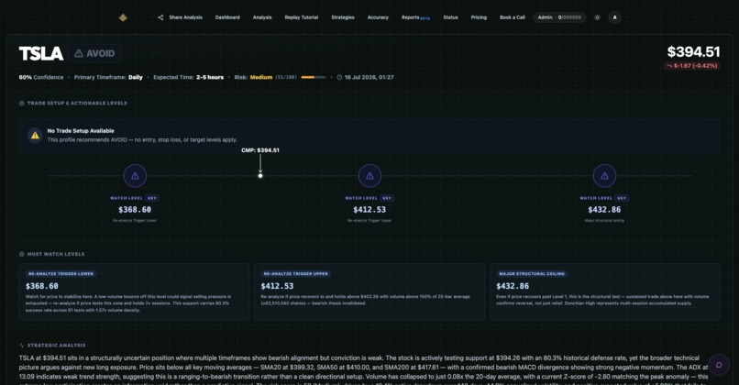Click the Medium risk progress bar
This screenshot has height=385, width=739.
[314, 77]
